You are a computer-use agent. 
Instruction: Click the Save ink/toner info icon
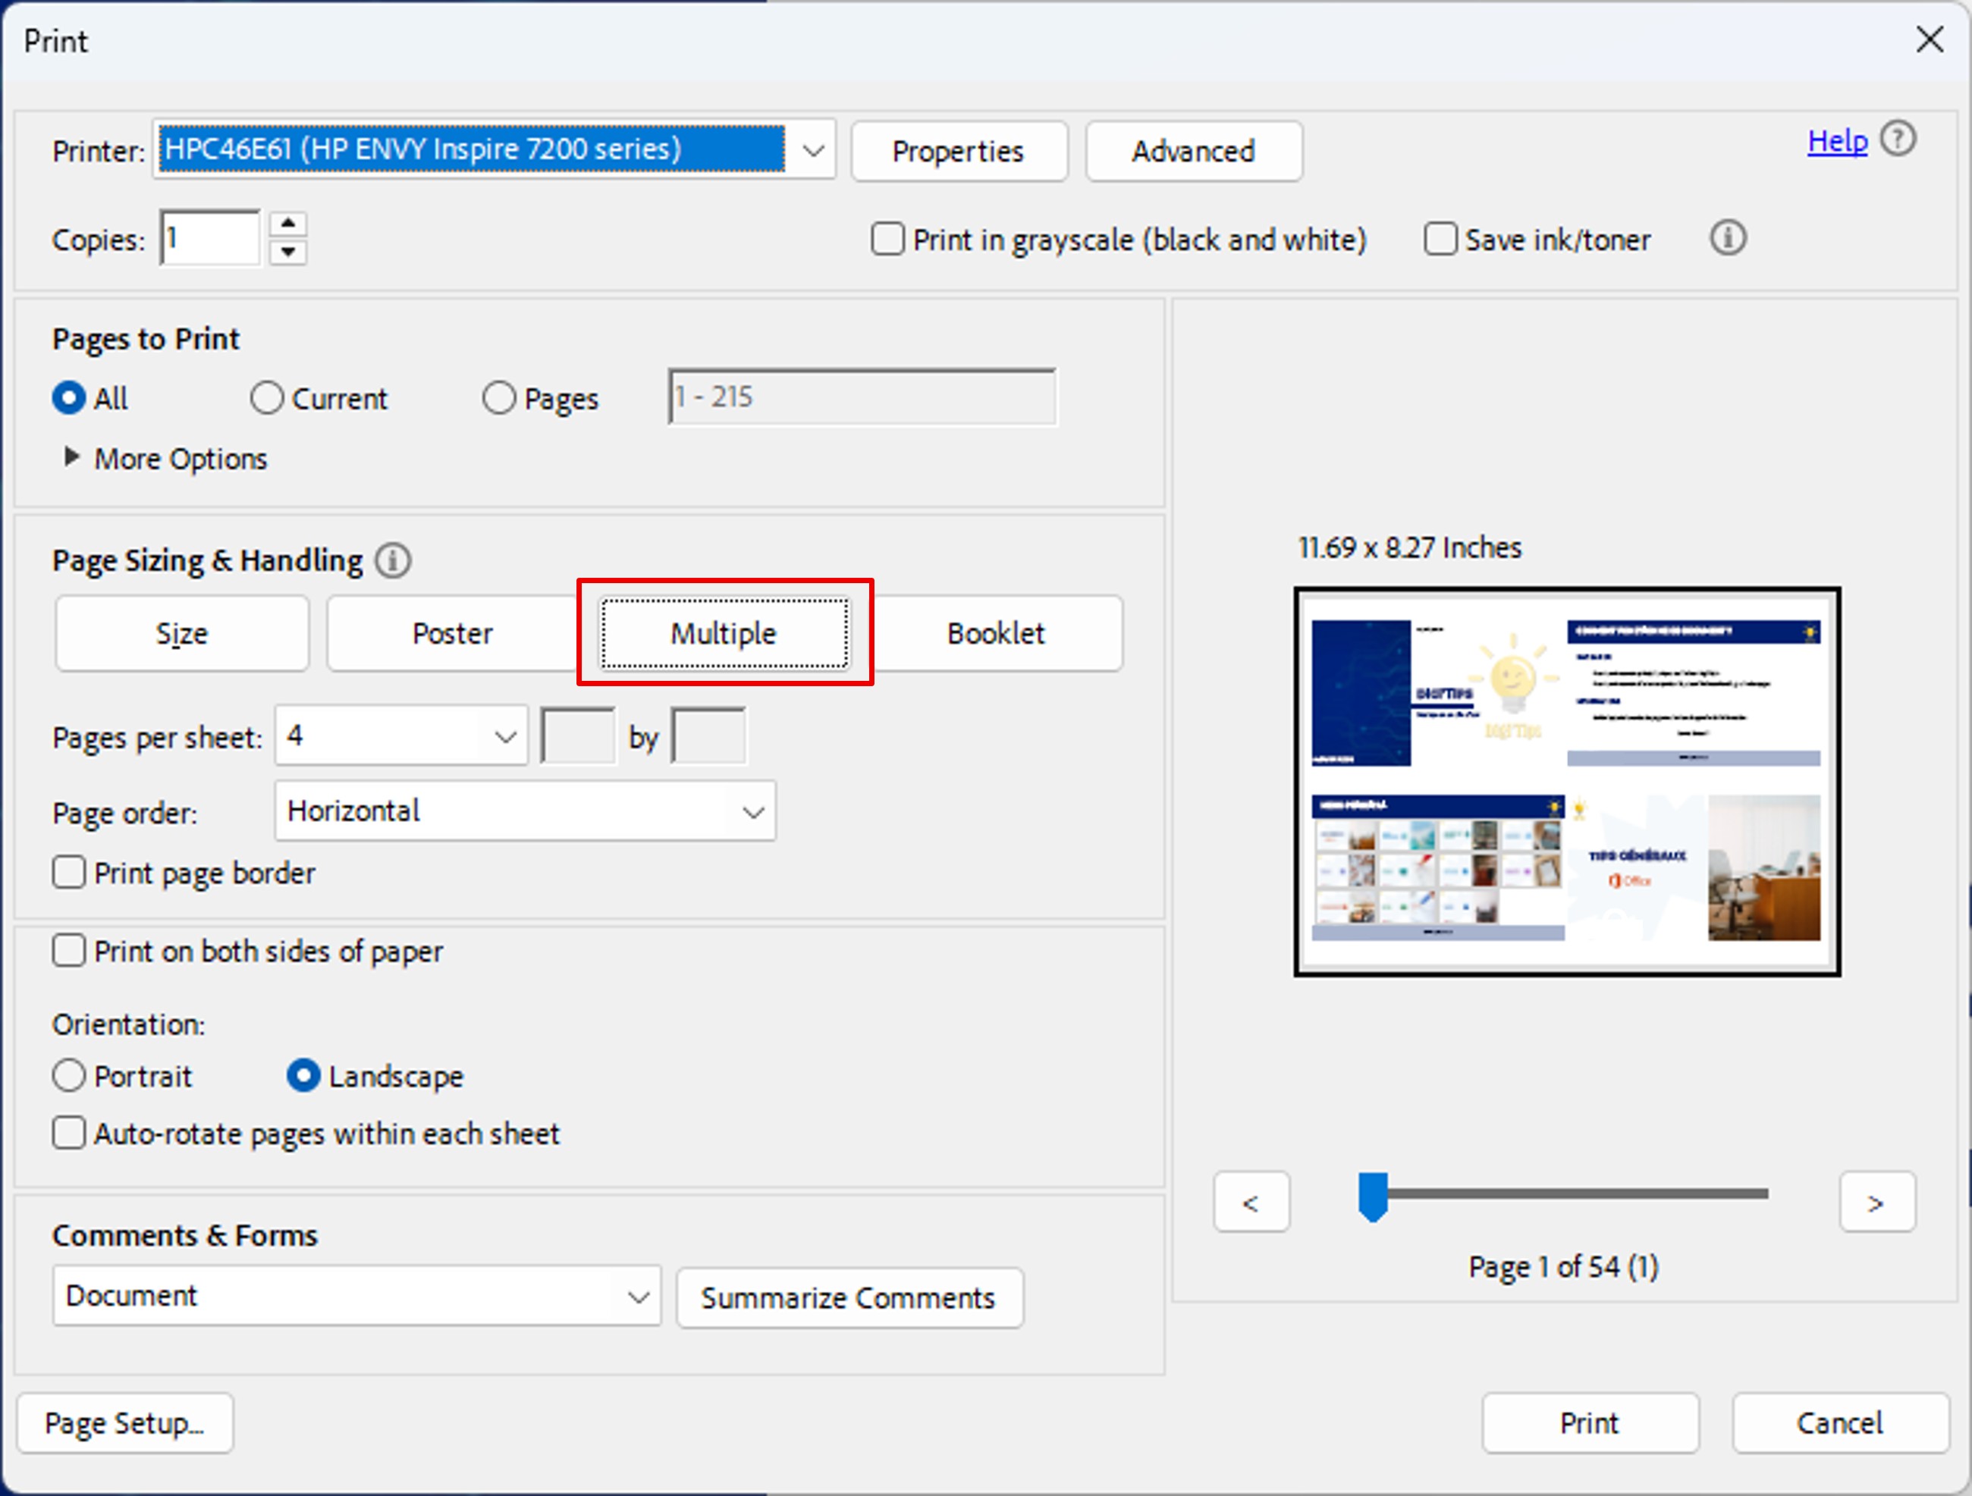click(1727, 238)
